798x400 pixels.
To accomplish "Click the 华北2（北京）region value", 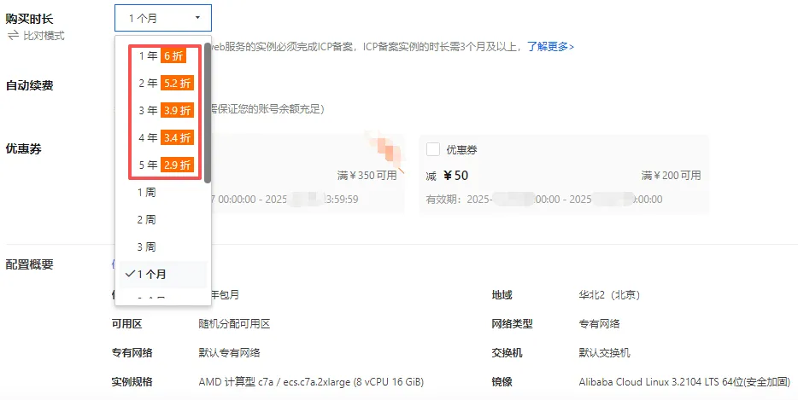I will click(609, 295).
